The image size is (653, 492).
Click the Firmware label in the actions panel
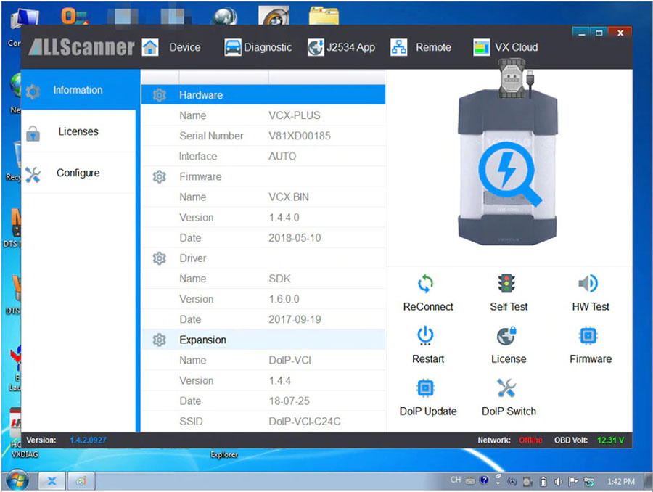click(x=591, y=359)
